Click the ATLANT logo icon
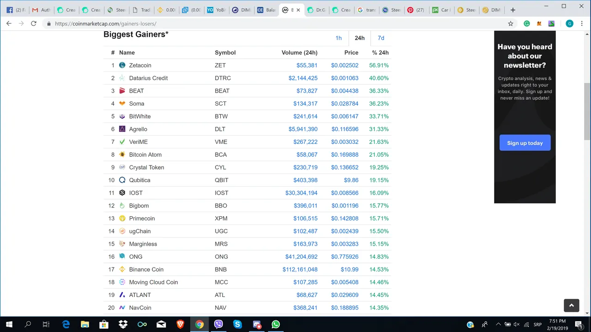 122,295
